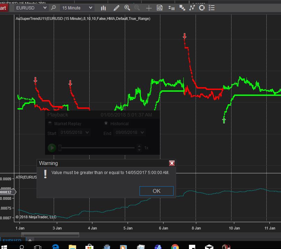Screen dimensions: 281x249
Task: Click the 0.0009 ATR axis value
Action: pos(6,179)
